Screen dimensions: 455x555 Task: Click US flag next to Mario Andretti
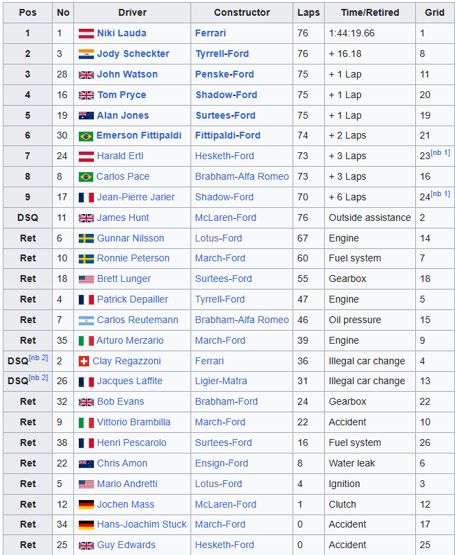(86, 484)
